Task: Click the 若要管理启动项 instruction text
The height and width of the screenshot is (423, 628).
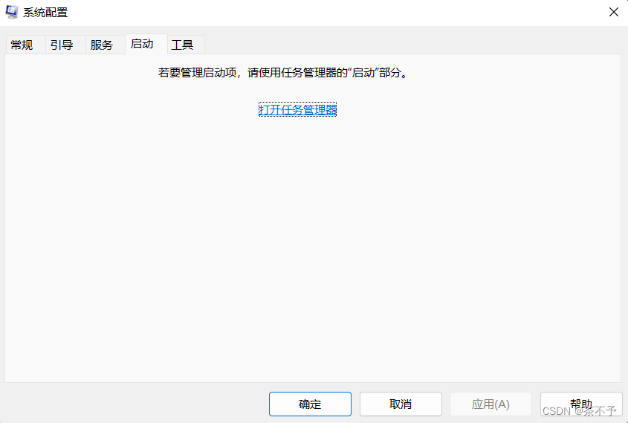Action: 284,73
